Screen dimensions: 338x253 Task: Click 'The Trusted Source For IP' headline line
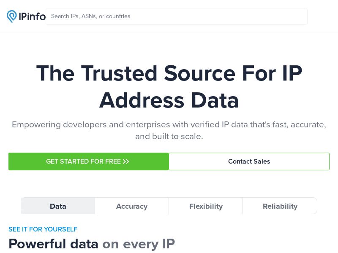click(x=169, y=73)
